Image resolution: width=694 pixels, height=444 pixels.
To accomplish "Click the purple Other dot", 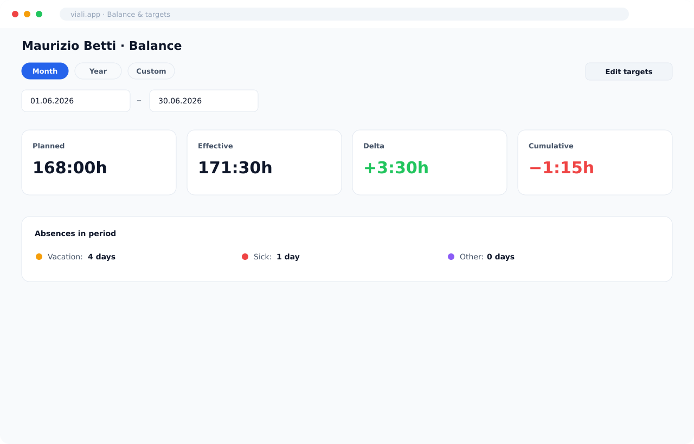I will 451,257.
